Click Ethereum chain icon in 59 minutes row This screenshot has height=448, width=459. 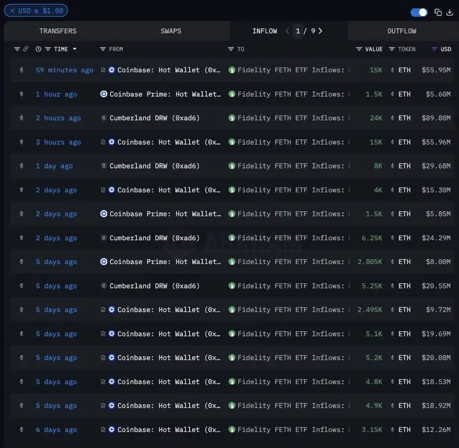point(22,70)
